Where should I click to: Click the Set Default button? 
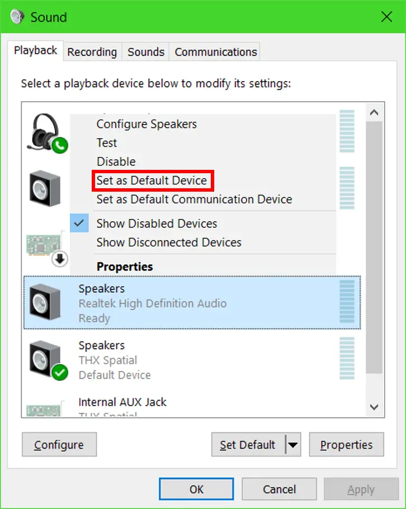pyautogui.click(x=248, y=444)
